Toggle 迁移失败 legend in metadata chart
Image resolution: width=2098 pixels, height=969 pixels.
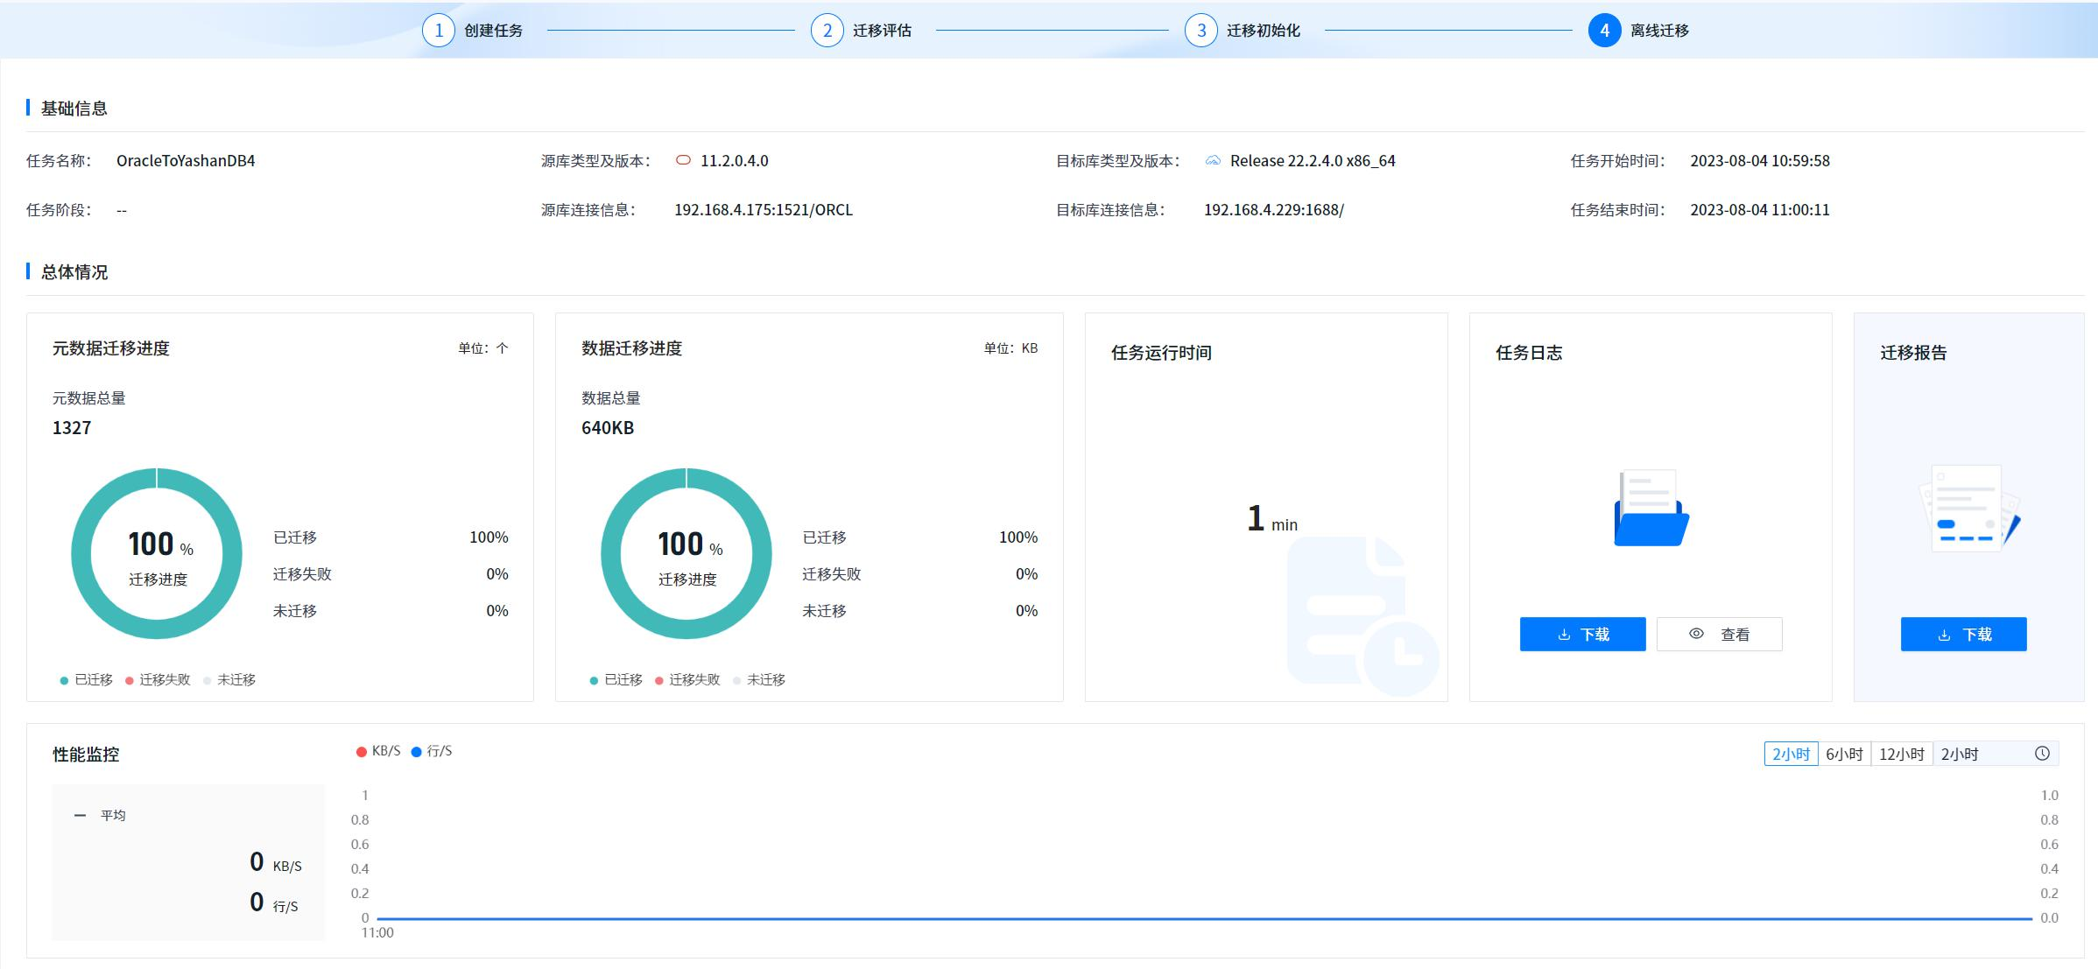tap(158, 680)
